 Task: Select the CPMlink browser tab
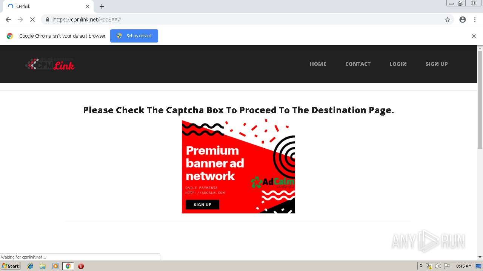click(48, 6)
